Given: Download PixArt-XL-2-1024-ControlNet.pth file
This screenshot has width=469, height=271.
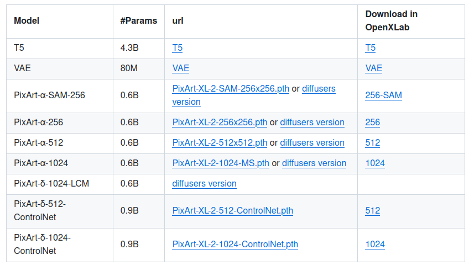Looking at the screenshot, I should (235, 245).
